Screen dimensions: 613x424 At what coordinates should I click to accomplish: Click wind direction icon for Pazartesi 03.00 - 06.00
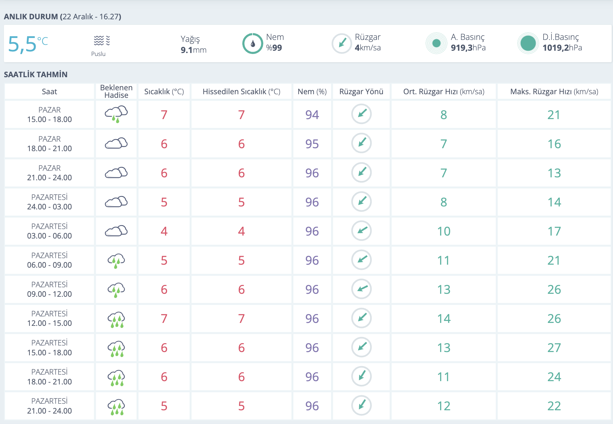click(362, 231)
